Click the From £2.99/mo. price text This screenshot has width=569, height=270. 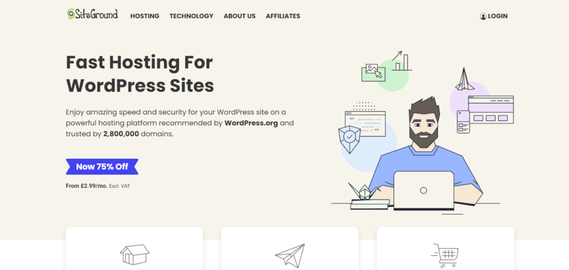[87, 186]
